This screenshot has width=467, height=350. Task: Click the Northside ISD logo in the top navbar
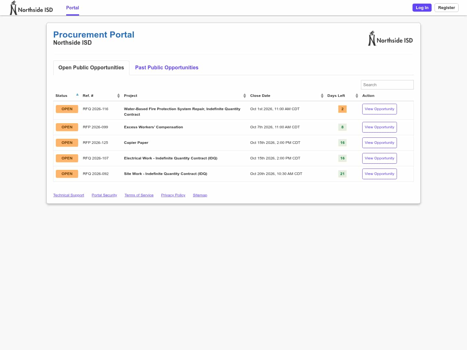31,8
